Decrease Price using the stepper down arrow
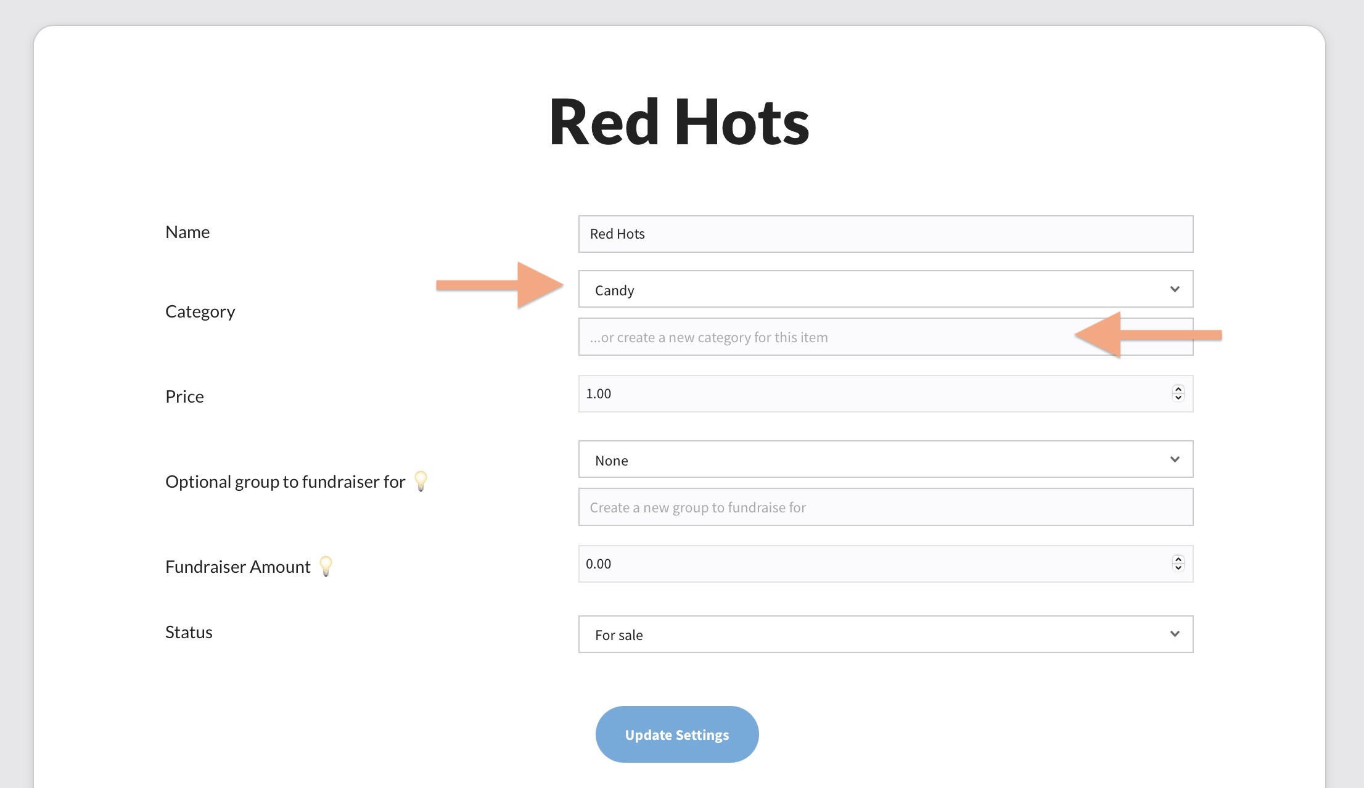This screenshot has height=788, width=1364. tap(1178, 398)
